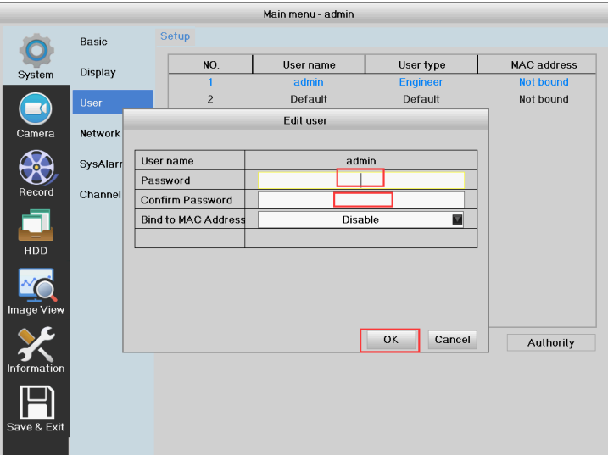The height and width of the screenshot is (455, 608).
Task: Click the User name column header
Action: point(309,64)
